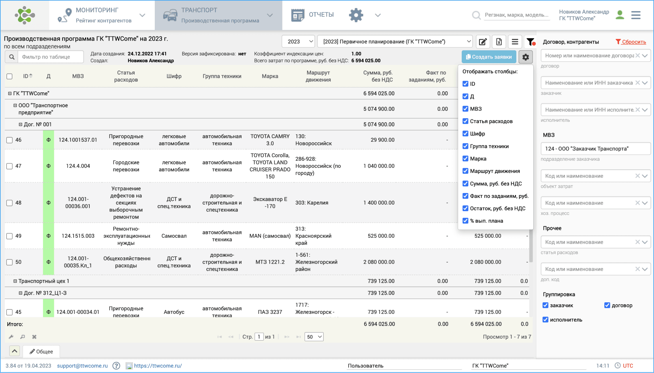This screenshot has width=654, height=373.
Task: Switch to the Общее tab
Action: (42, 351)
